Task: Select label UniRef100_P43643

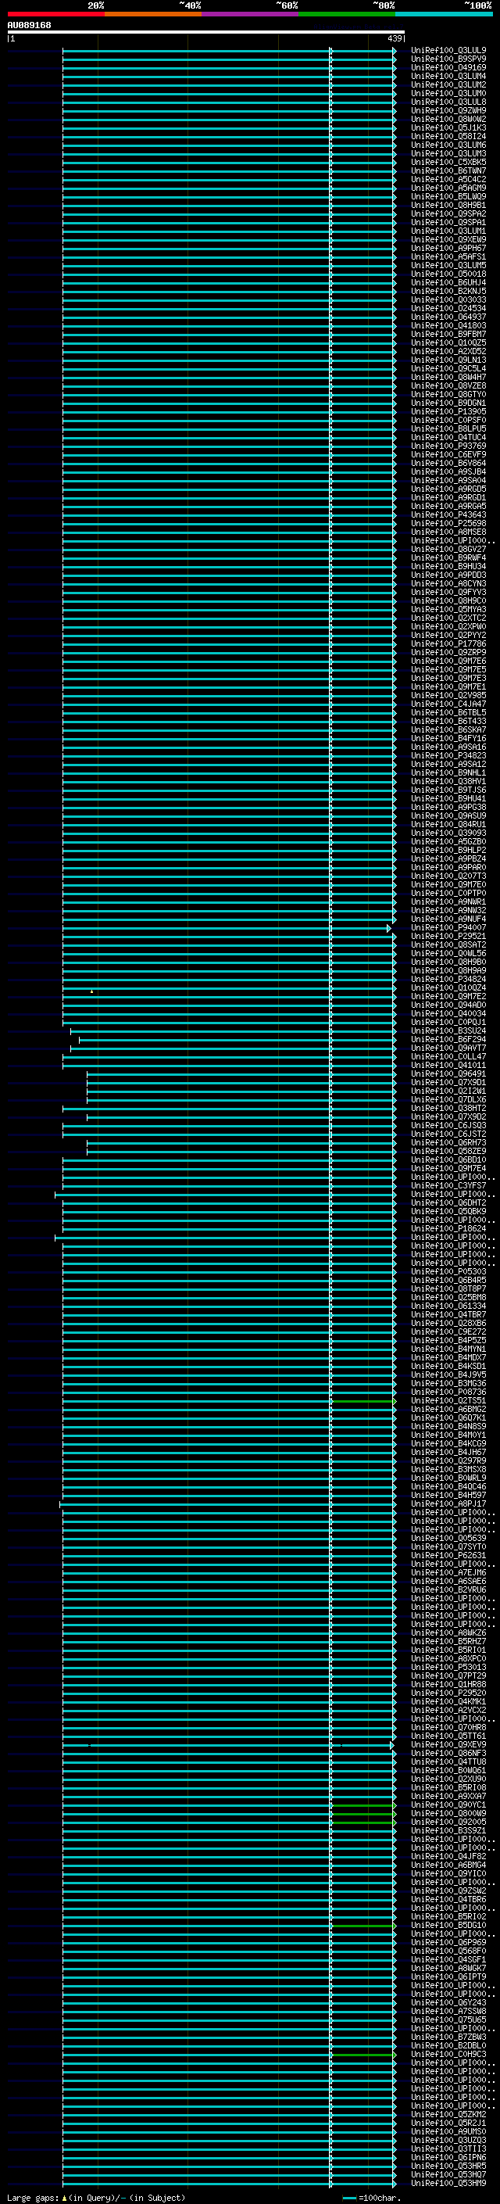Action: point(448,515)
